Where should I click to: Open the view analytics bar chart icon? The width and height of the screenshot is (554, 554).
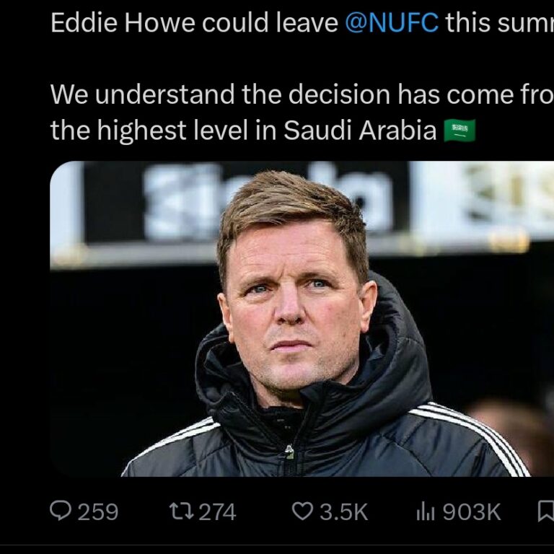click(425, 511)
